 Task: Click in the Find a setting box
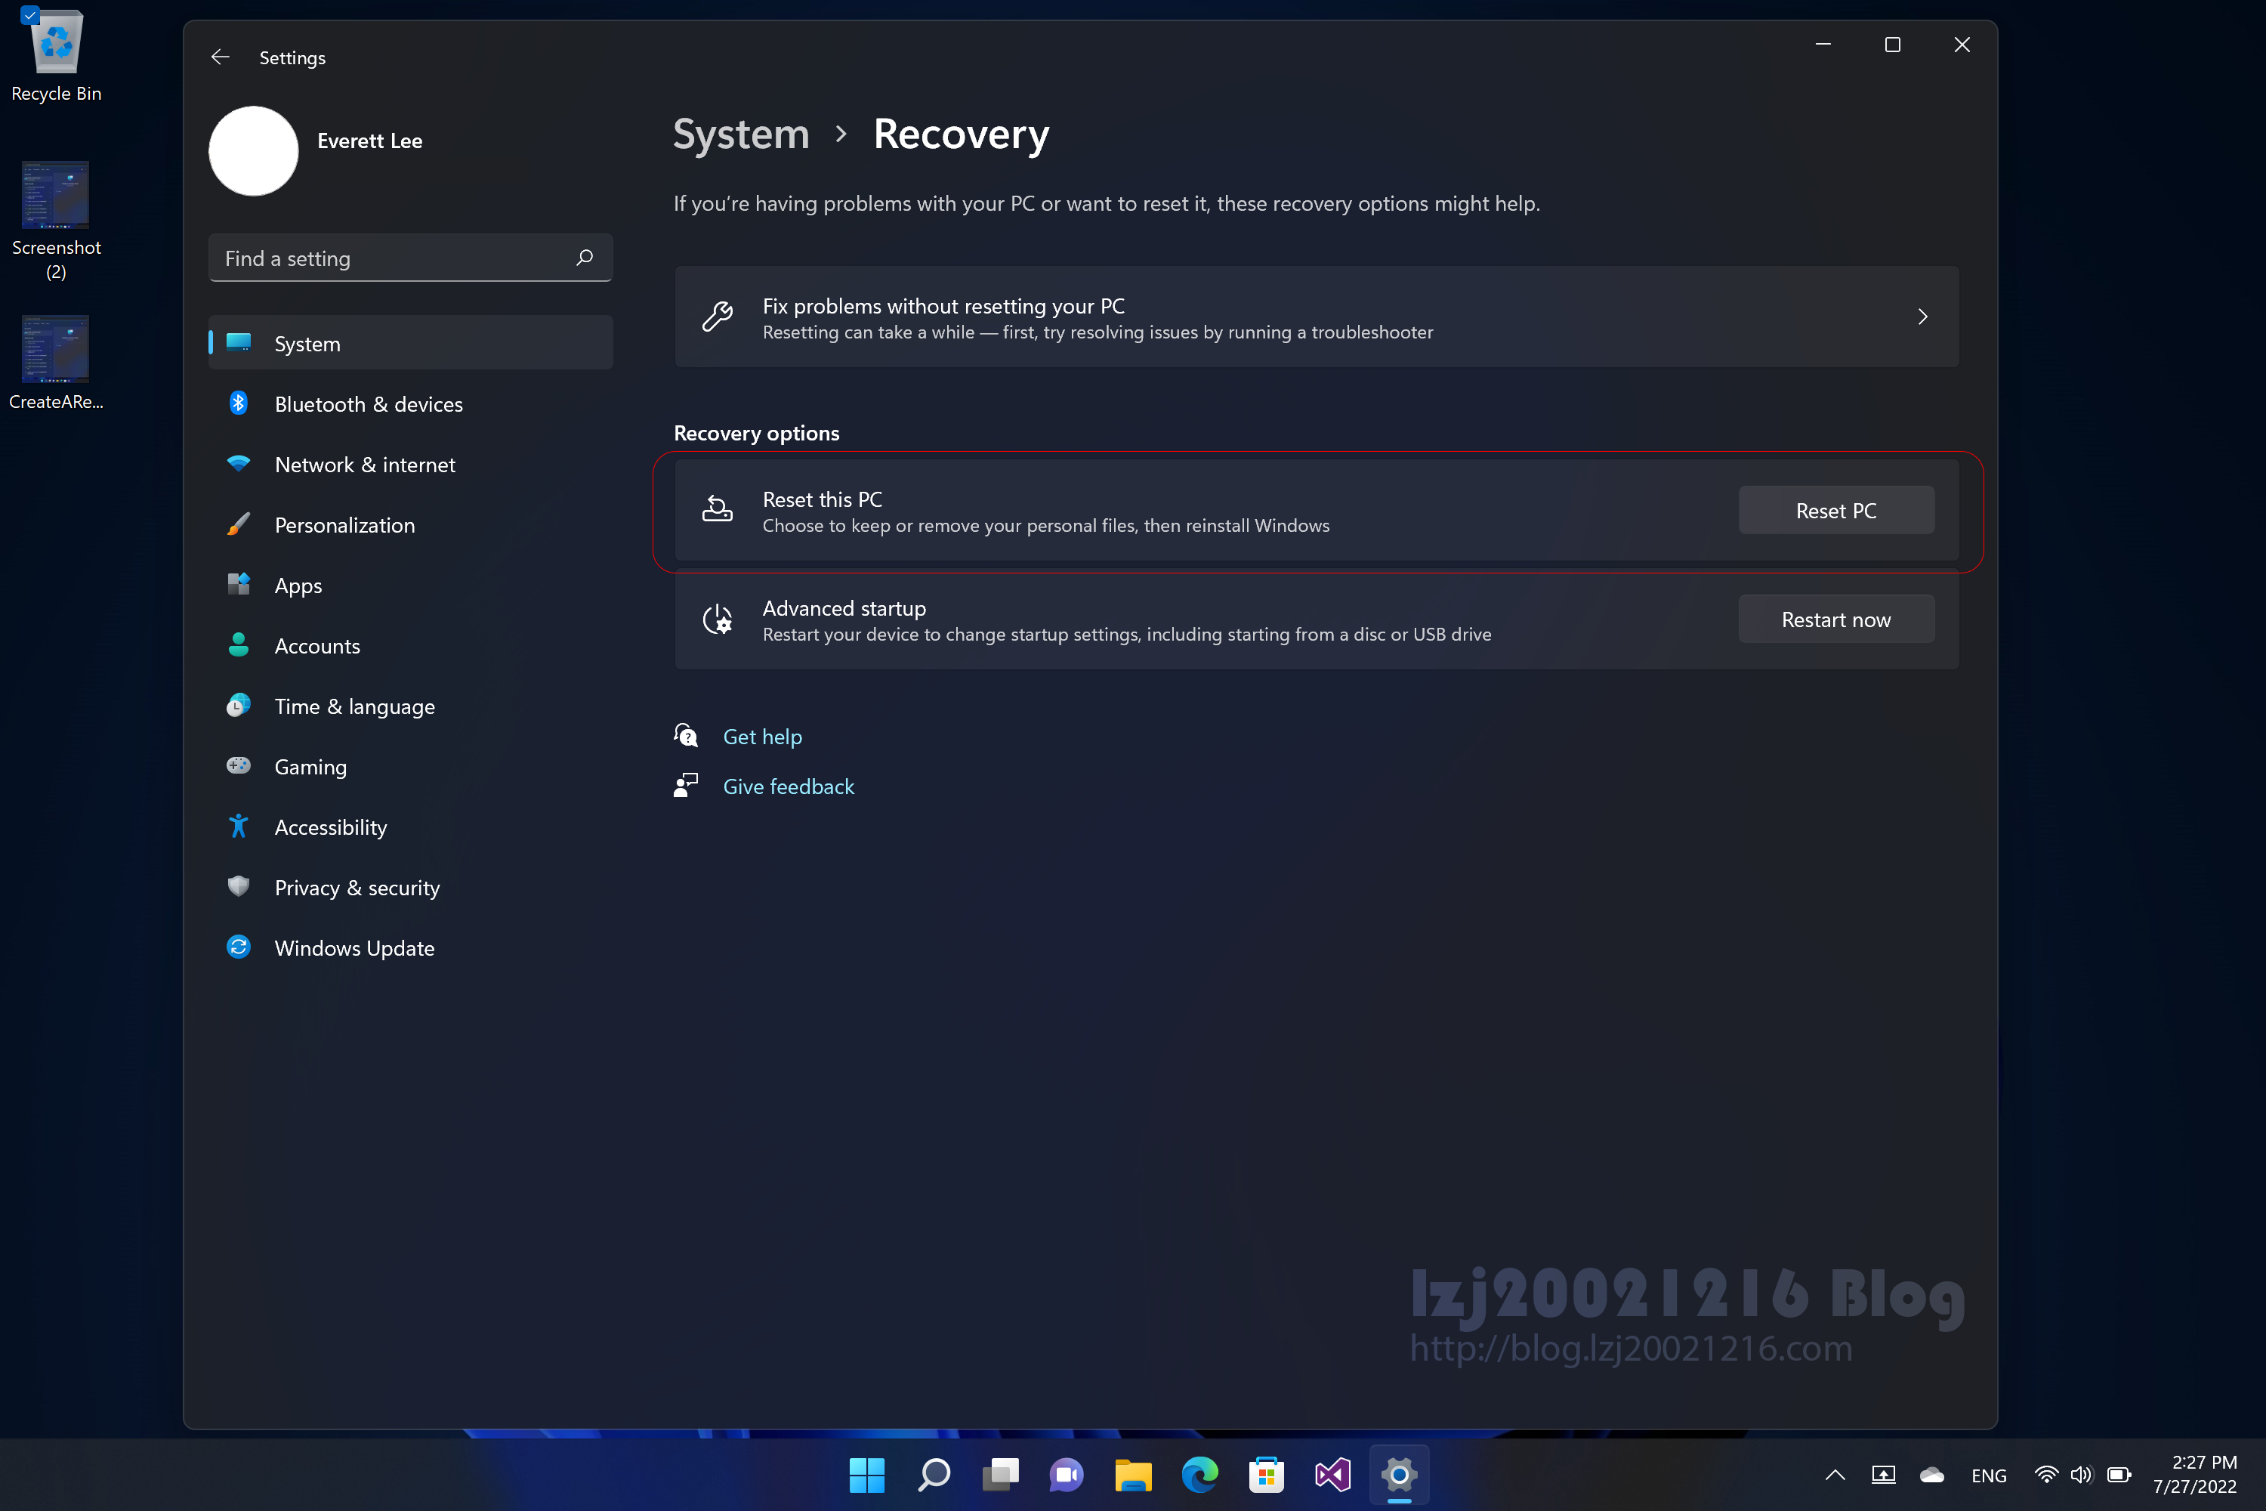click(385, 258)
